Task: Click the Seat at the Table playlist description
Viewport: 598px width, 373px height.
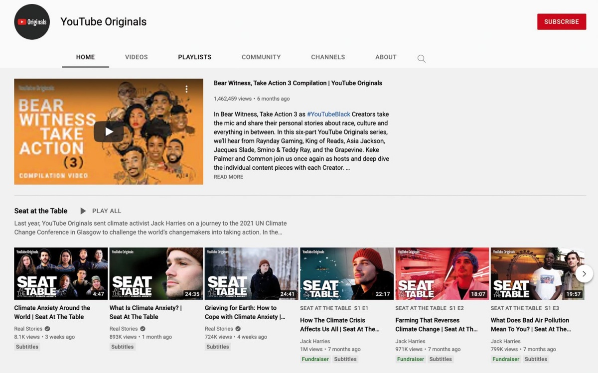Action: tap(150, 228)
